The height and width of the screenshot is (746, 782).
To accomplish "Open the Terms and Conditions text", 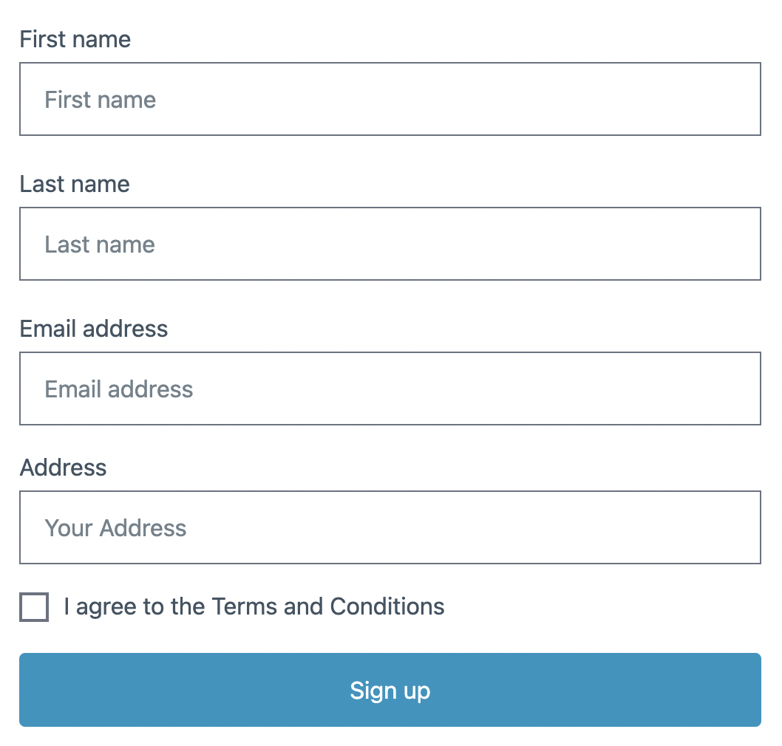I will 328,606.
